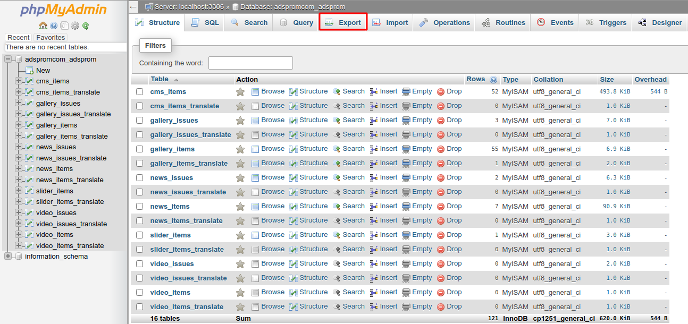Switch to the SQL tab

click(205, 22)
